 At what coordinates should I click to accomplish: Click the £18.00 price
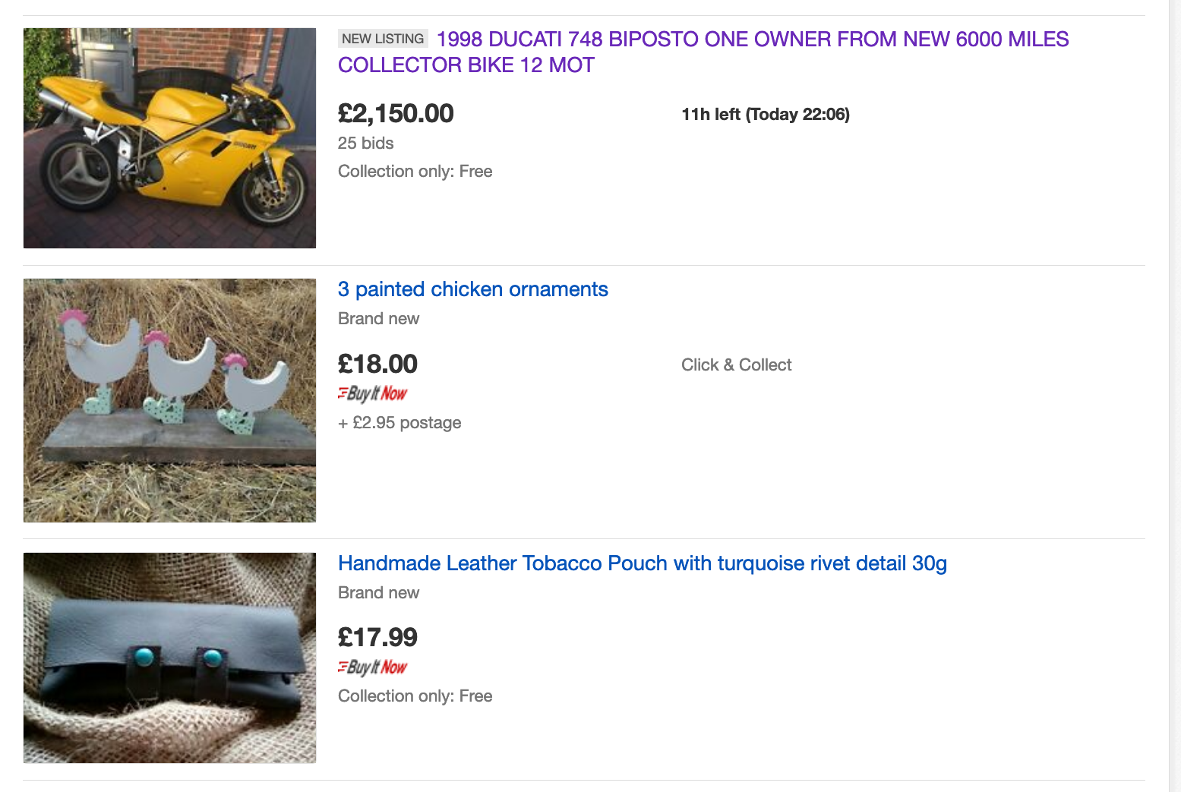(x=377, y=364)
